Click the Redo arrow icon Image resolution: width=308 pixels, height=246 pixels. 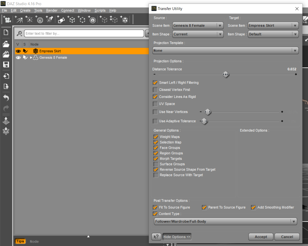tap(6, 108)
